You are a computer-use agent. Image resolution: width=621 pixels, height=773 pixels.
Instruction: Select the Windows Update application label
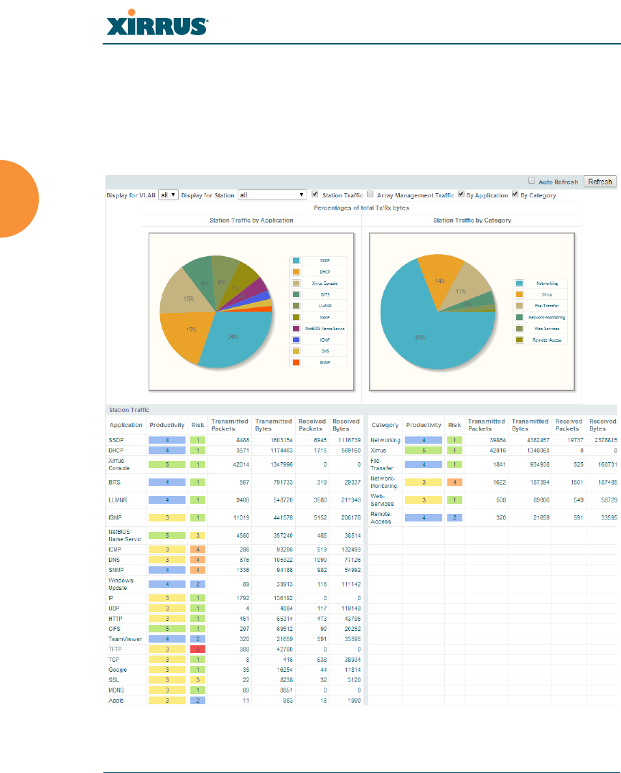point(121,584)
